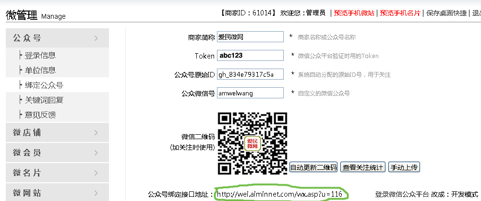This screenshot has width=481, height=201.
Task: Click the 保存桌面快捷 link
Action: pos(446,13)
